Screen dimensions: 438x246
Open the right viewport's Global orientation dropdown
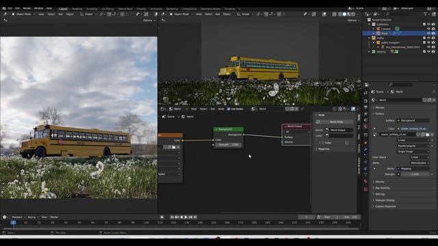246,14
